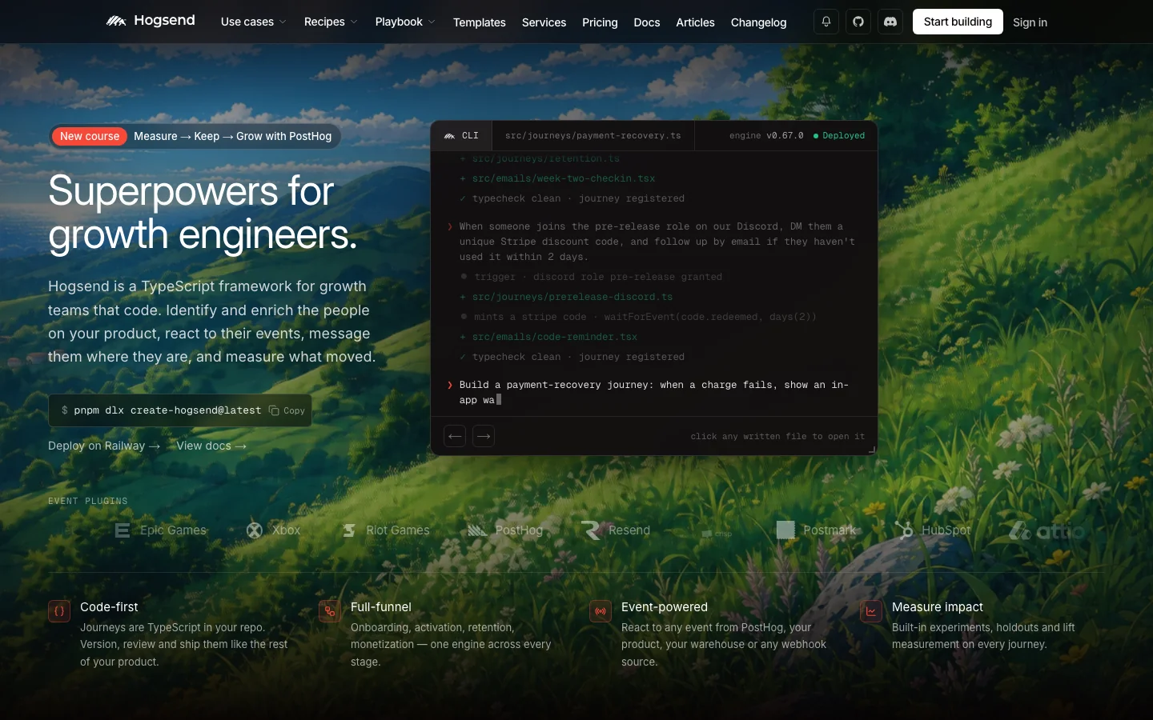Go to previous terminal demo with left arrow

click(x=455, y=436)
